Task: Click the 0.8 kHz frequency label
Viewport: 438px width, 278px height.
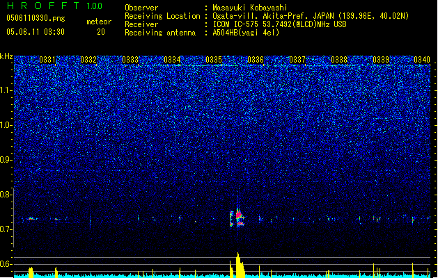Action: [x=6, y=195]
